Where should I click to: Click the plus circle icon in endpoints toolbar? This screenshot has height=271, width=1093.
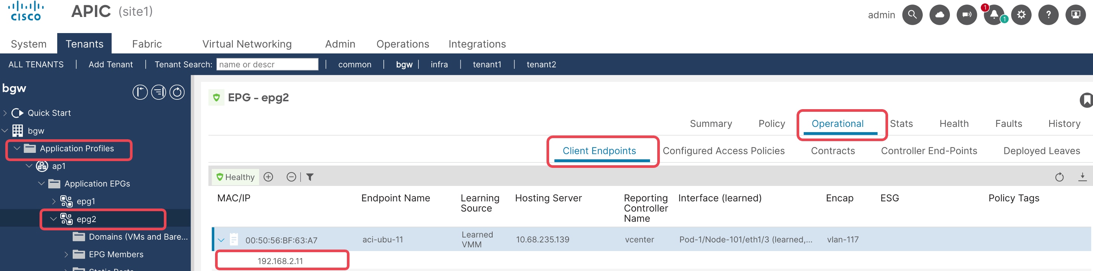tap(268, 177)
